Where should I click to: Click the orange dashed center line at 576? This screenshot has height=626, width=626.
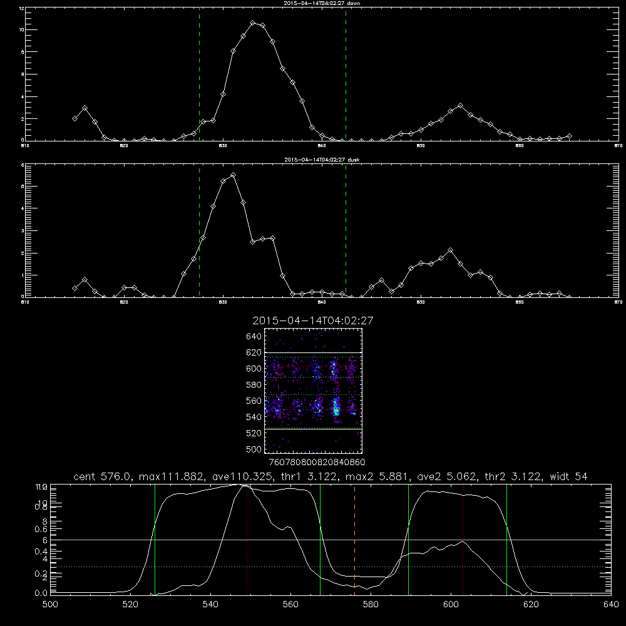354,540
